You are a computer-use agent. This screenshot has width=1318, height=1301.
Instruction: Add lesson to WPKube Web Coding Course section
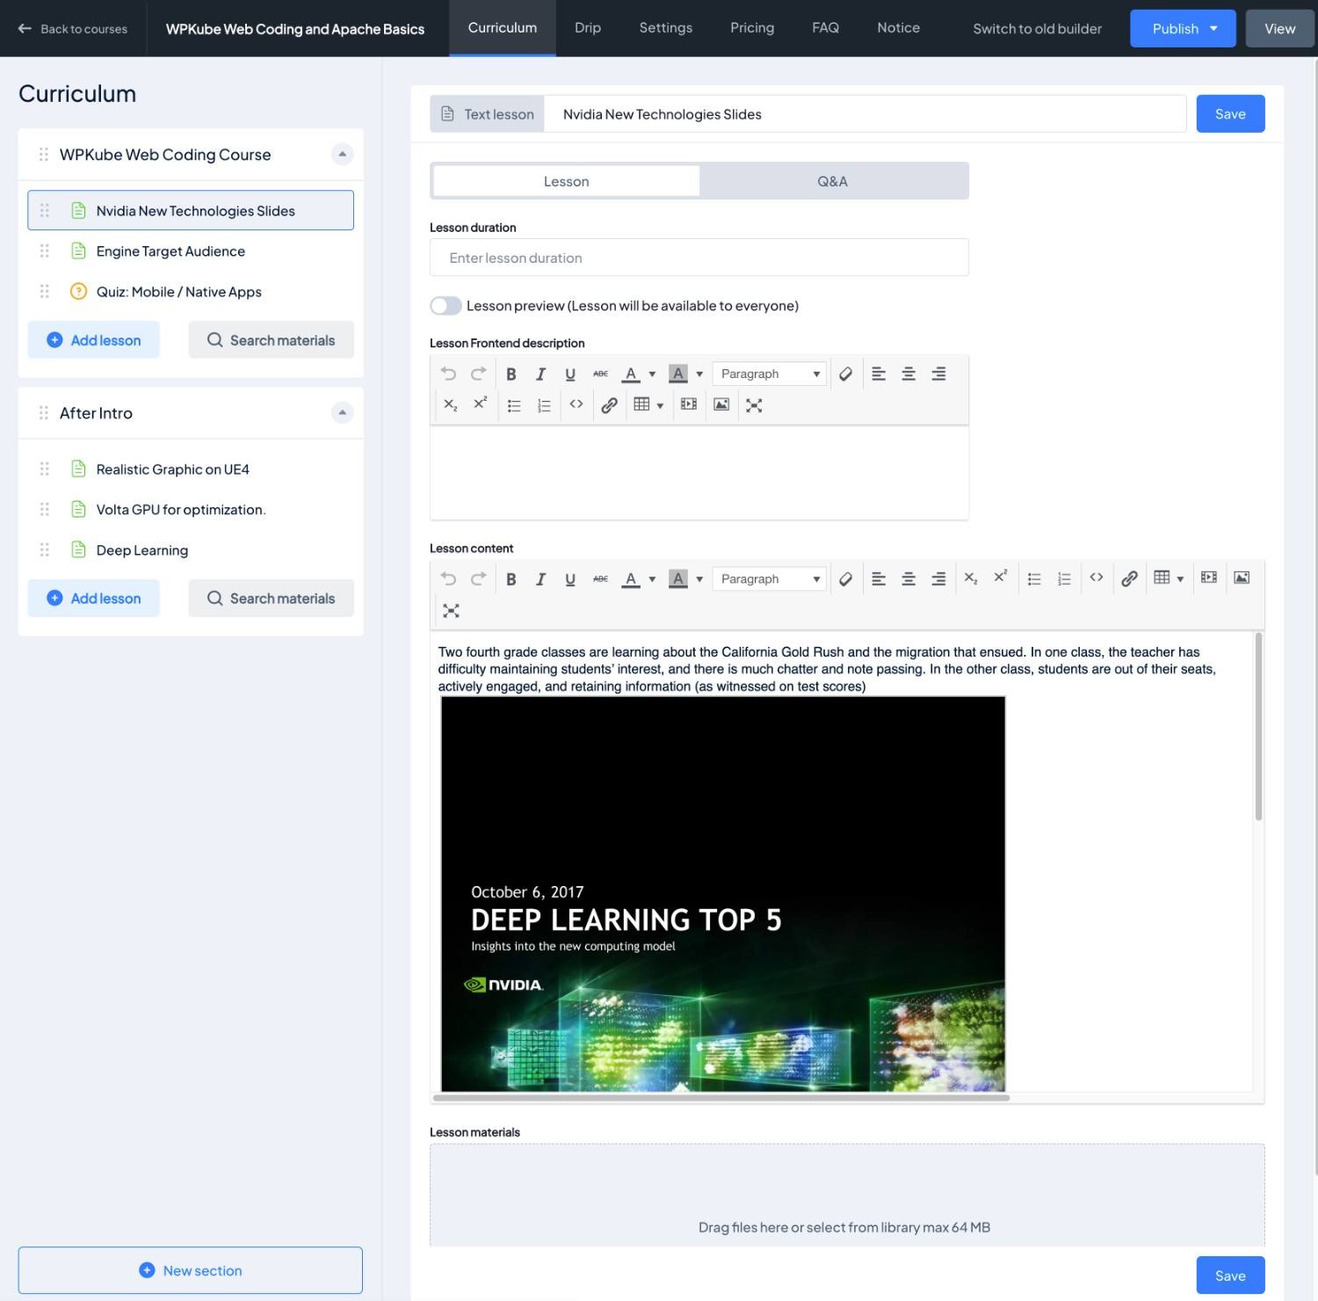[x=94, y=340]
